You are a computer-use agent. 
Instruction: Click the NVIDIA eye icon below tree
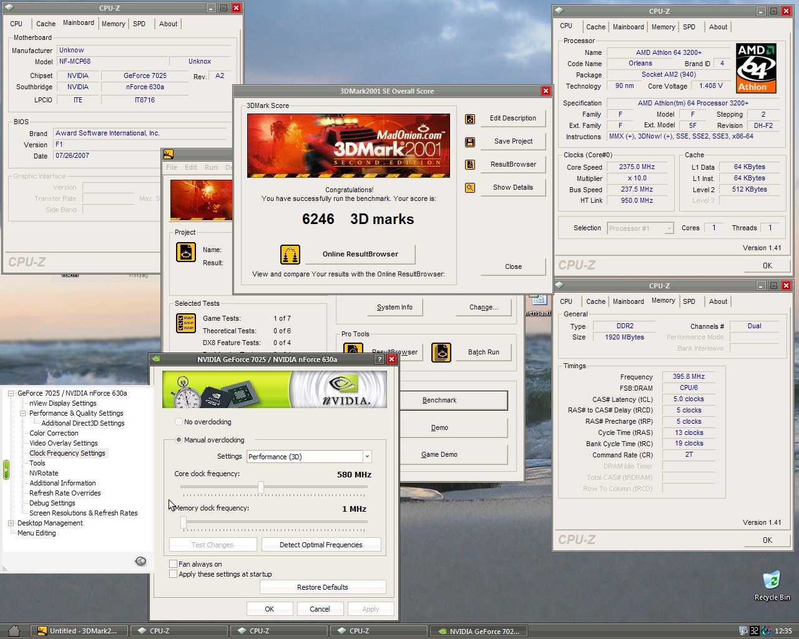(x=140, y=561)
